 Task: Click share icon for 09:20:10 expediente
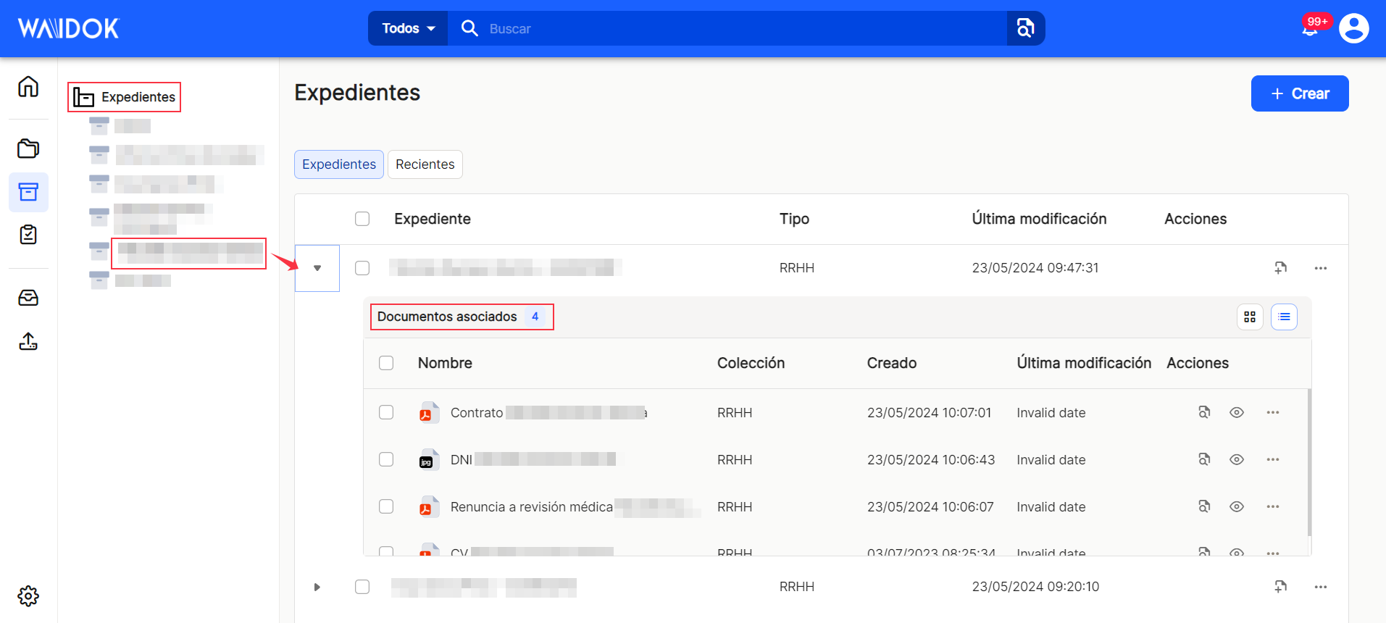click(1281, 587)
